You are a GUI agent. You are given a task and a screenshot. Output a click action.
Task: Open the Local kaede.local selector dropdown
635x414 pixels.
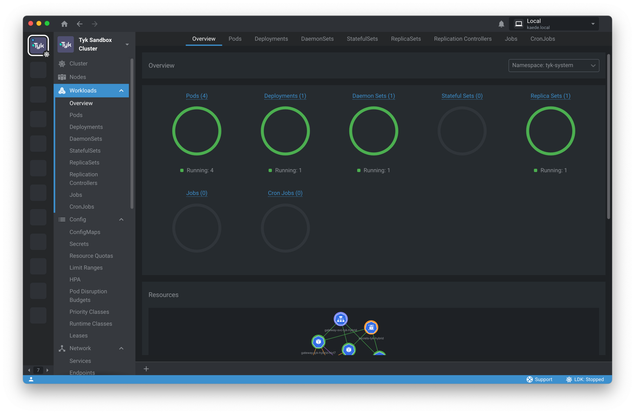pos(554,24)
